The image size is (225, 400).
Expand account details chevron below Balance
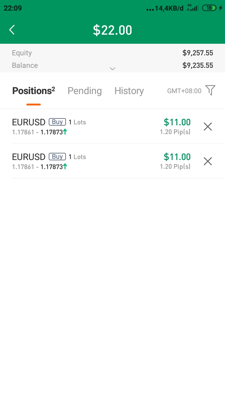(x=112, y=69)
